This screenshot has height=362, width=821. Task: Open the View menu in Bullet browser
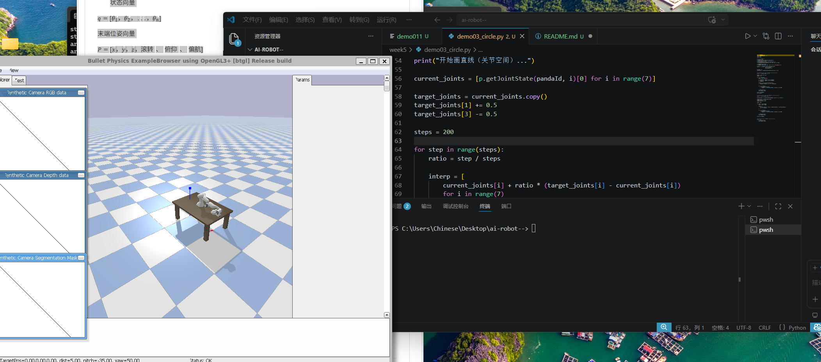tap(14, 71)
